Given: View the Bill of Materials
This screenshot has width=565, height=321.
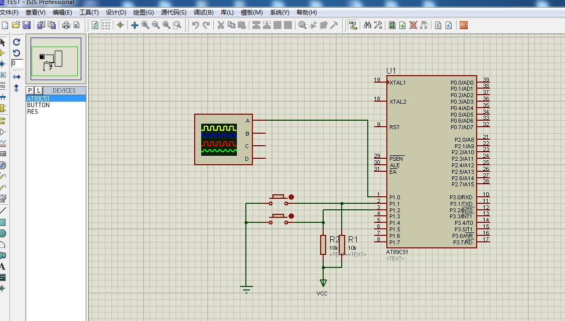Looking at the screenshot, I should click(x=438, y=25).
